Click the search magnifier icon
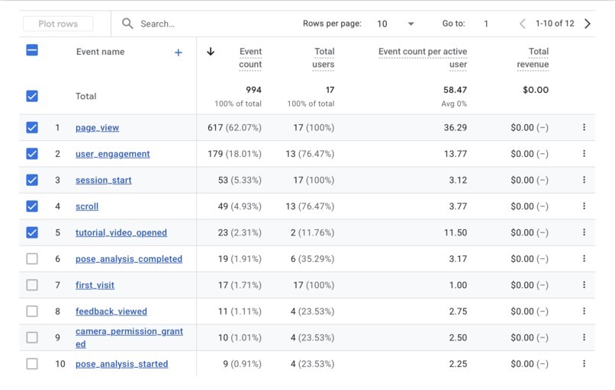Viewport: 615px width, 390px height. point(127,24)
